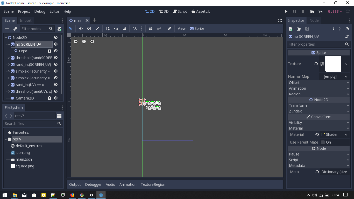Open the Region section of the Sprite
This screenshot has height=199, width=354.
318,94
